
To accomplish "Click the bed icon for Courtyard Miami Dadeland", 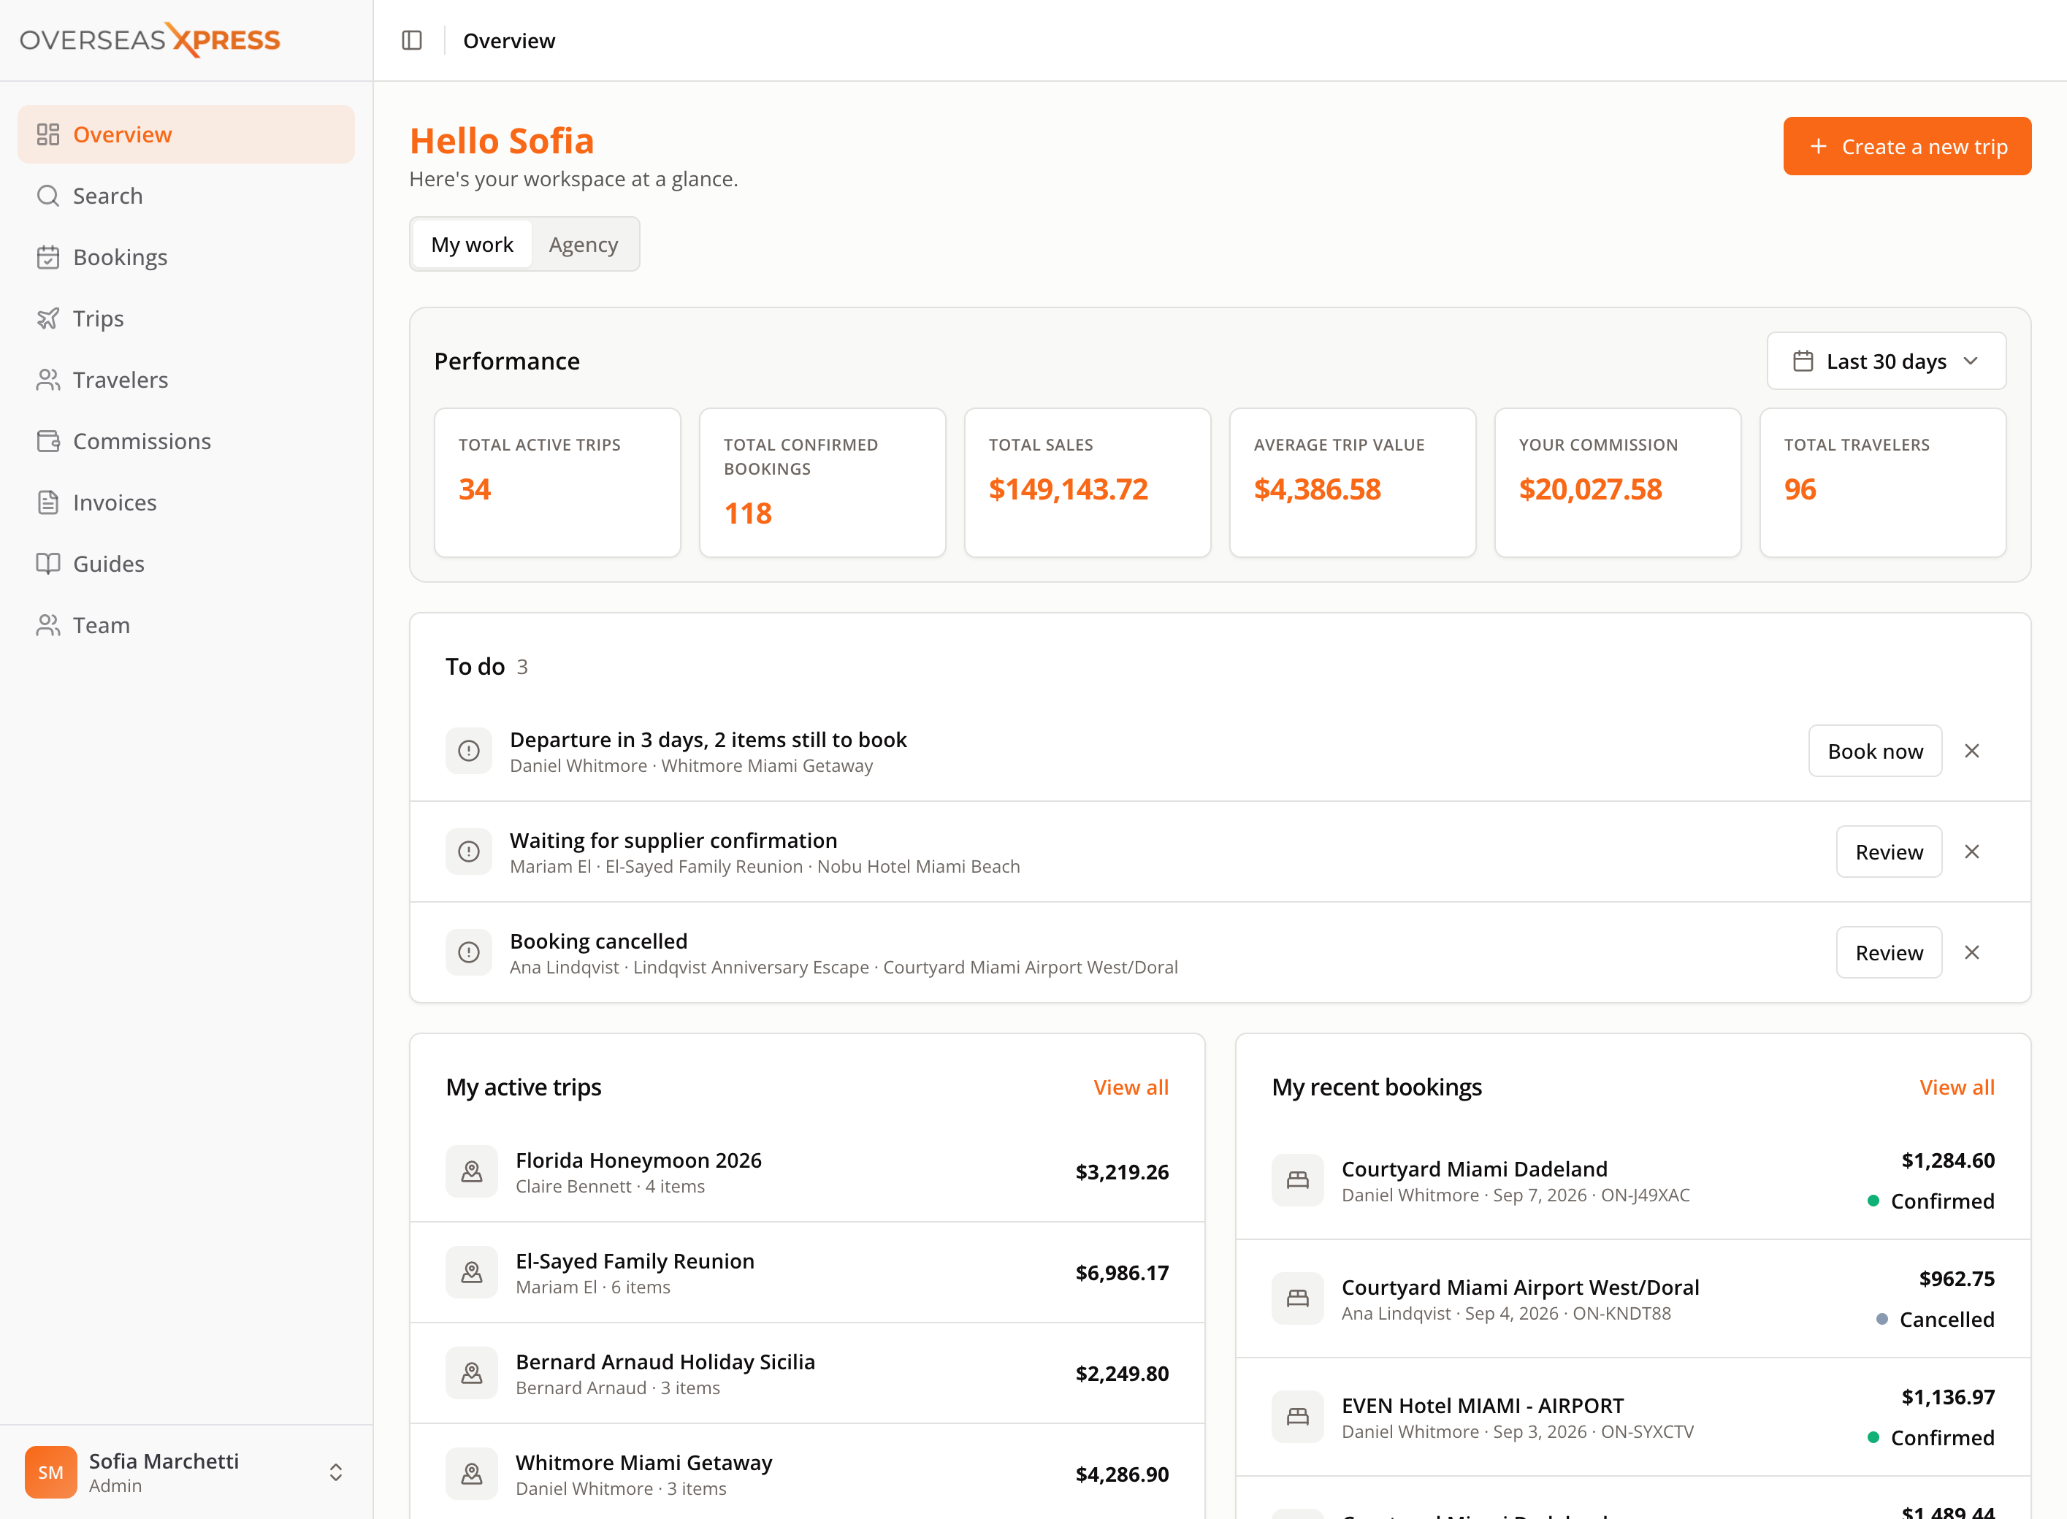I will (x=1297, y=1181).
